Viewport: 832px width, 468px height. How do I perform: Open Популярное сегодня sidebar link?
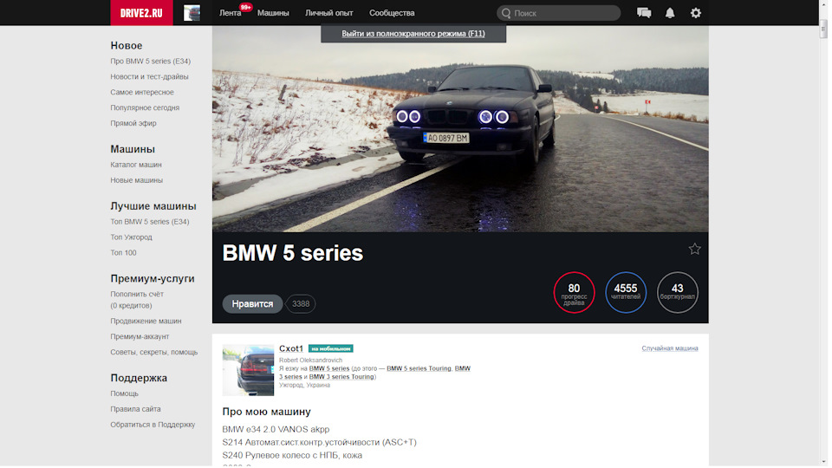pos(145,107)
